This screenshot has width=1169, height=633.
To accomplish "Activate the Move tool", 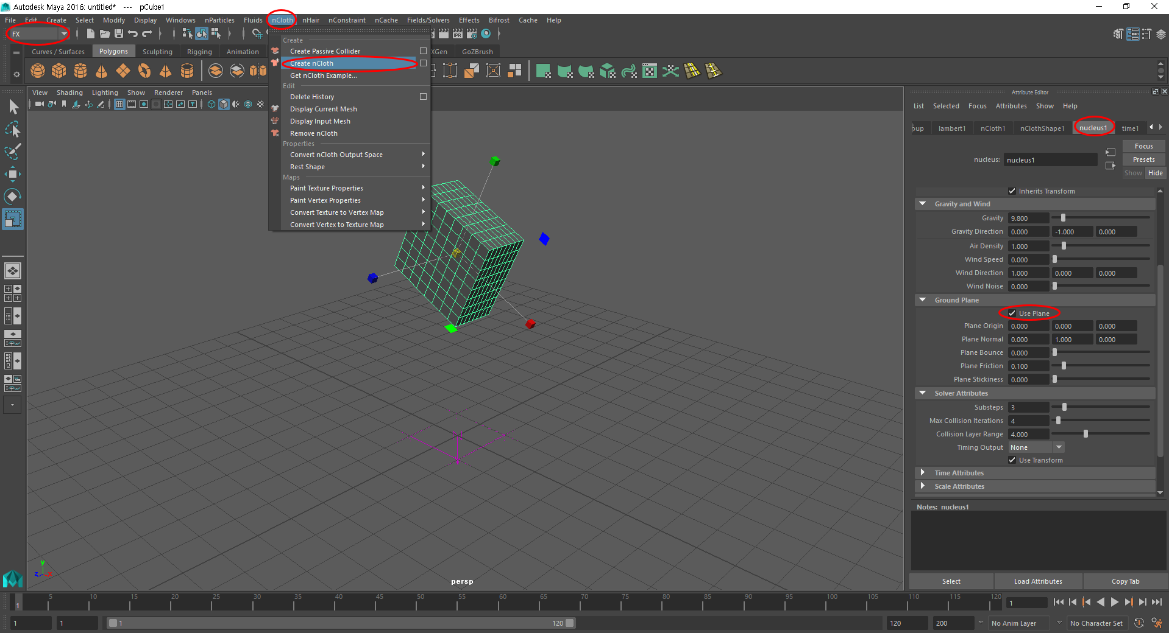I will [x=13, y=174].
